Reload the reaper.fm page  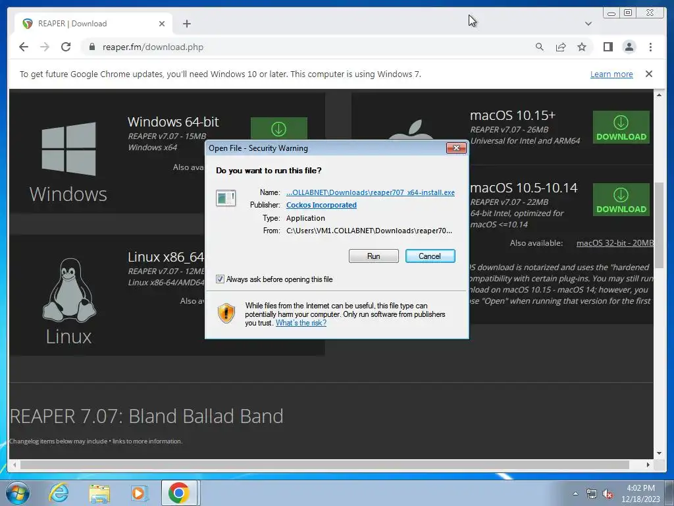click(66, 47)
